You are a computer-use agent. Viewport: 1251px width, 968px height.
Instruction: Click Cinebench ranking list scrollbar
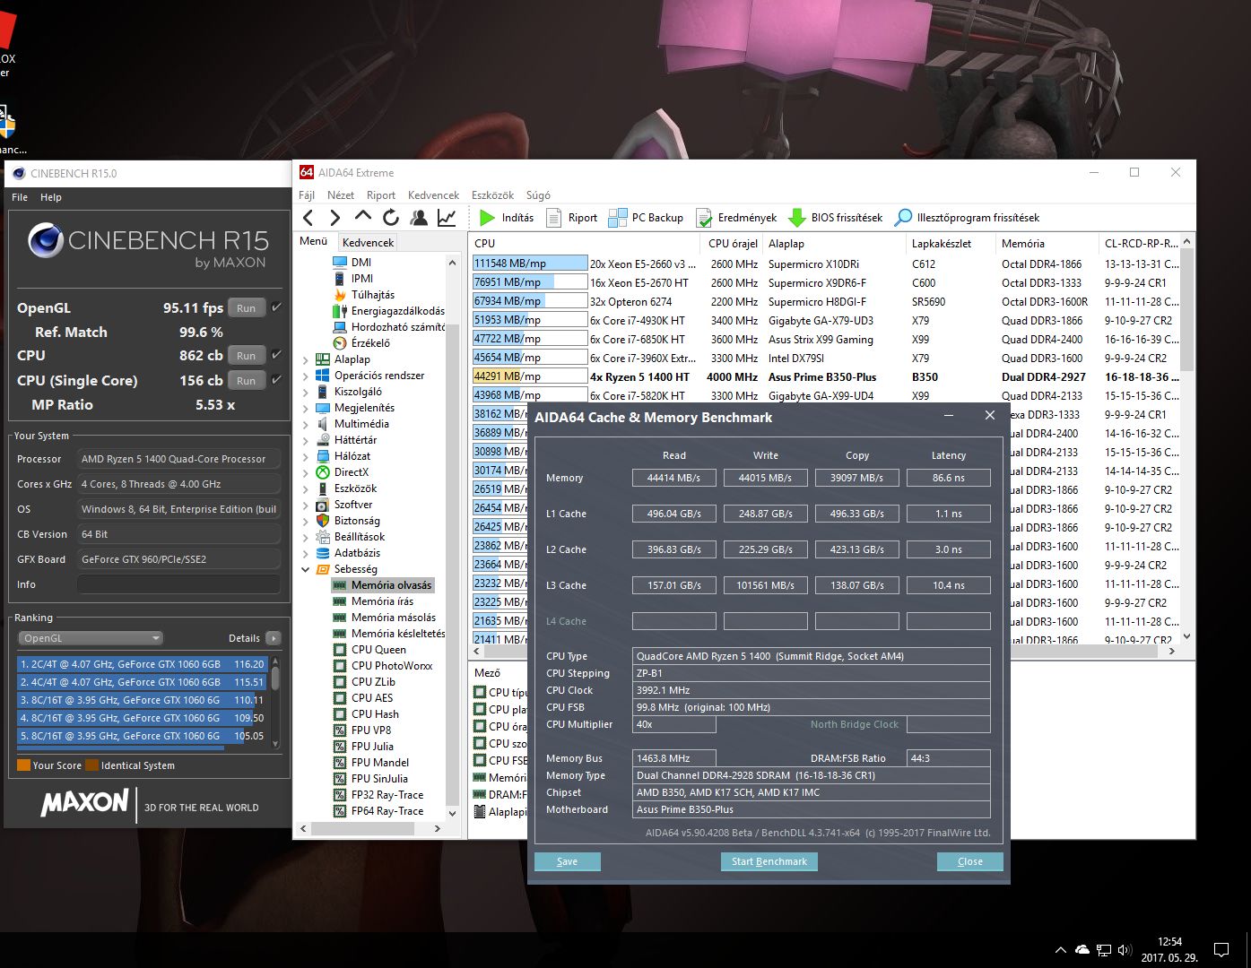coord(275,678)
